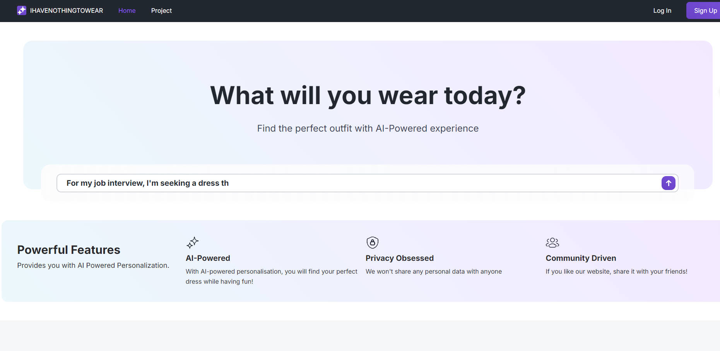Select the "AI-Powered" feature title
The height and width of the screenshot is (351, 720).
pos(208,258)
